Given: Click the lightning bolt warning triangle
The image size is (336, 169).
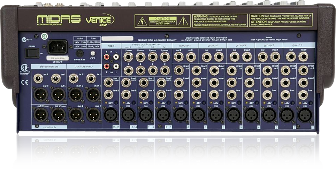Looking at the screenshot, I should pyautogui.click(x=142, y=21).
